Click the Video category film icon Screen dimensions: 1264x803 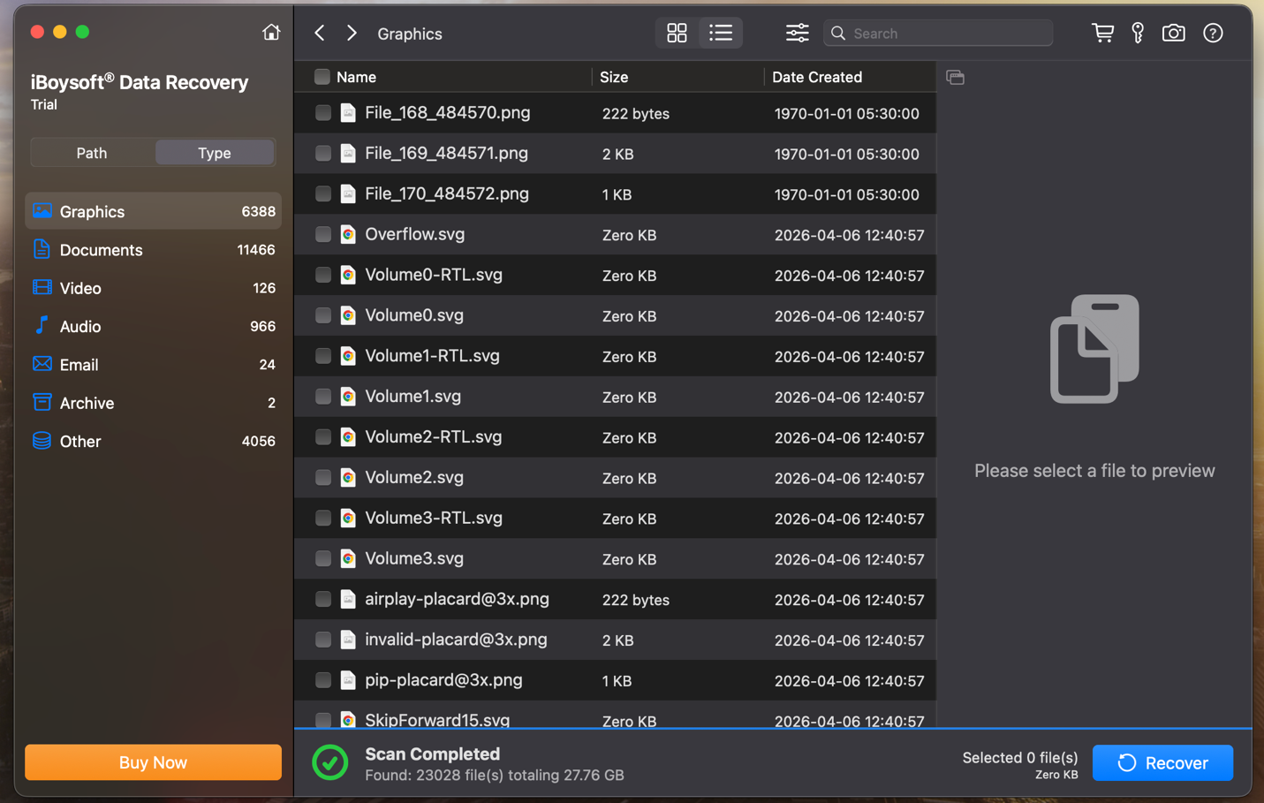(x=42, y=287)
